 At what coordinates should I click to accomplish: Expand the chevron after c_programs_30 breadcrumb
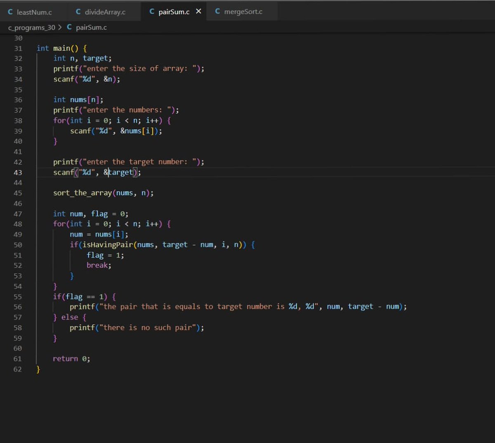pyautogui.click(x=61, y=27)
